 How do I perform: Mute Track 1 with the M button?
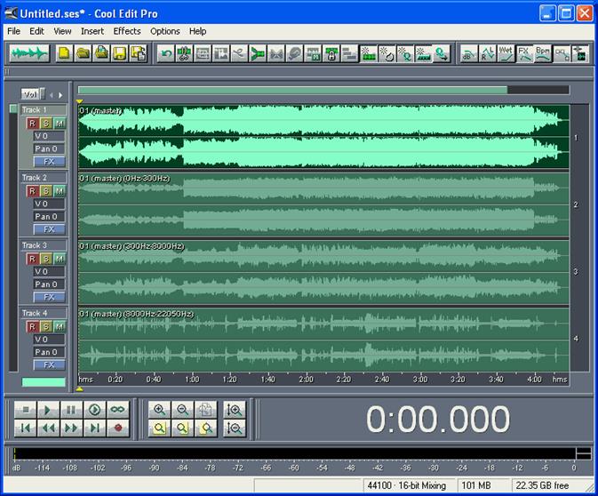(59, 123)
